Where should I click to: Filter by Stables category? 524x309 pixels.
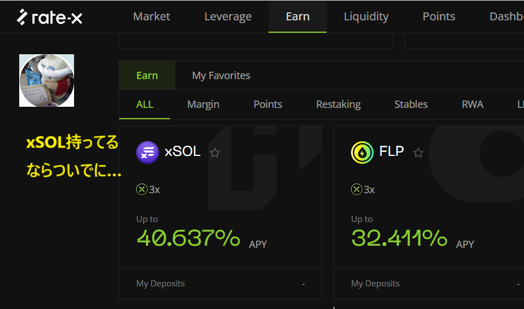pyautogui.click(x=411, y=105)
